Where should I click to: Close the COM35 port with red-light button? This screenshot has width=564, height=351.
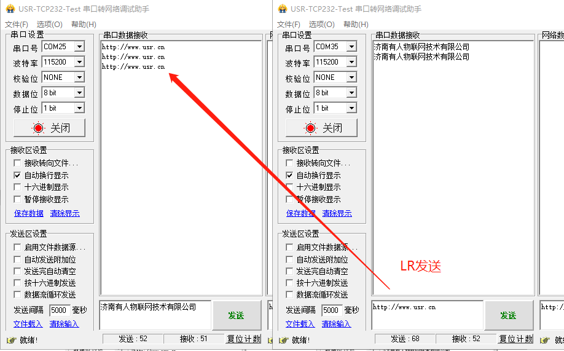322,128
